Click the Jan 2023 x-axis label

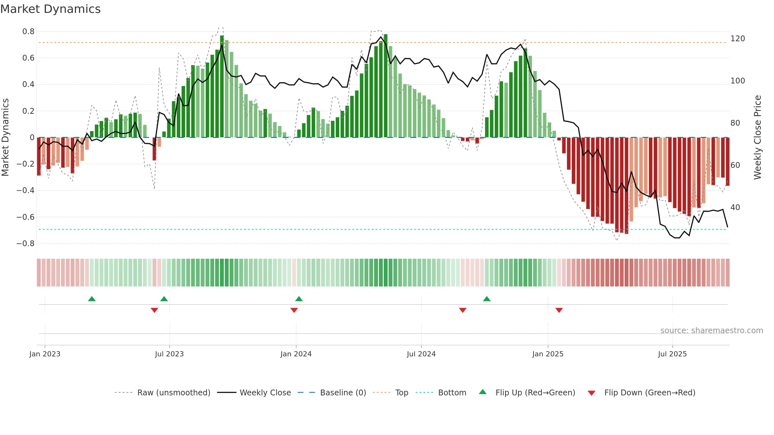45,354
